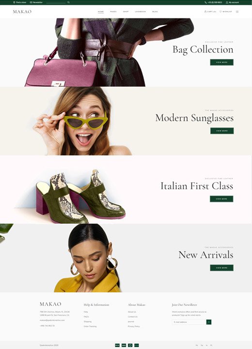This screenshot has width=252, height=349.
Task: Click the Newsletter envelope link in top bar
Action: pos(36,2)
